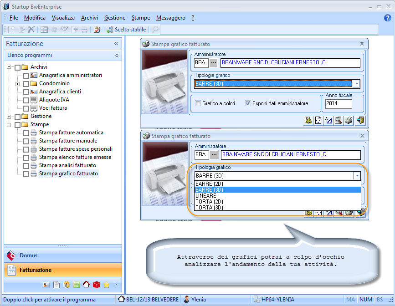Click the red cube icon in navigation bar
This screenshot has width=395, height=306.
[96, 285]
